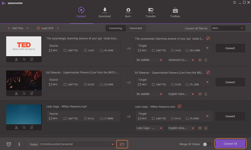Expand the Add Files dropdown arrow

coord(27,28)
